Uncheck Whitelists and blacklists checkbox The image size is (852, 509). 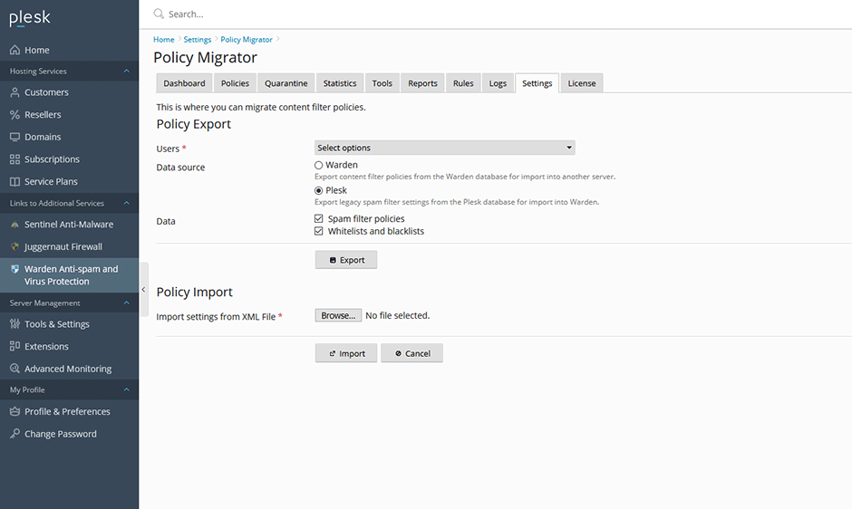319,231
